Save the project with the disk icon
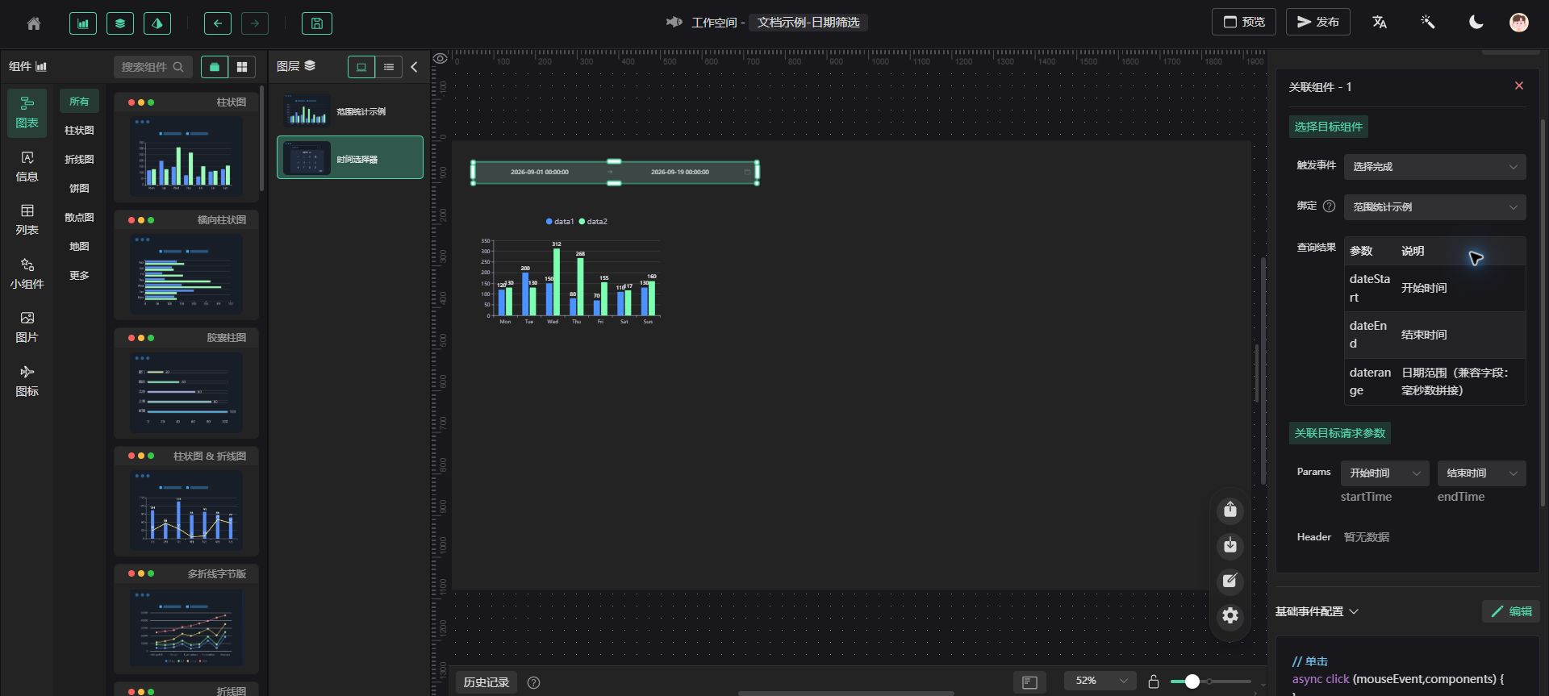Viewport: 1549px width, 696px height. (317, 23)
